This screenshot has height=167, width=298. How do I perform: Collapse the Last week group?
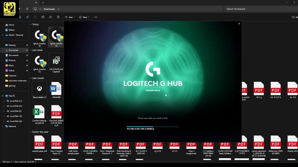tap(31, 50)
